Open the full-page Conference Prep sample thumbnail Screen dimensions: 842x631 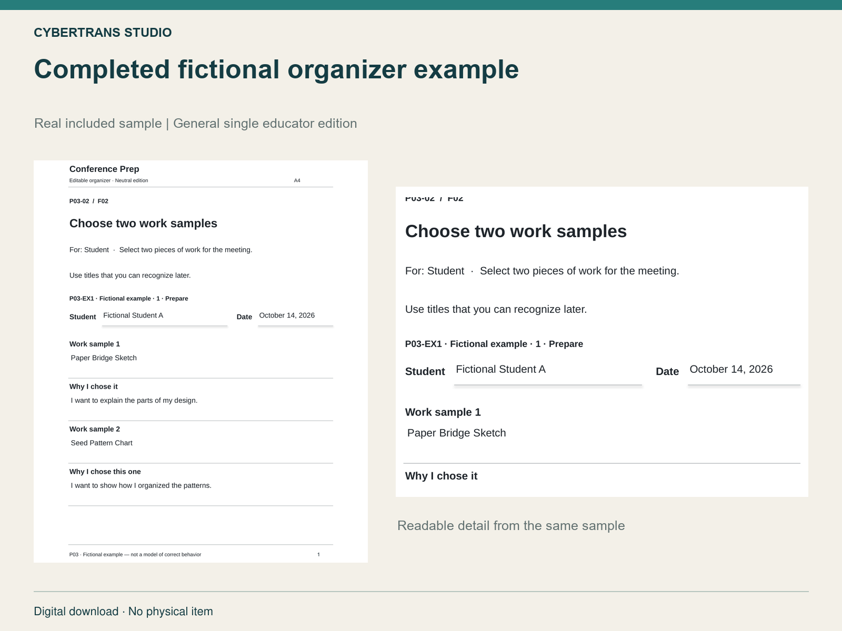tap(201, 361)
